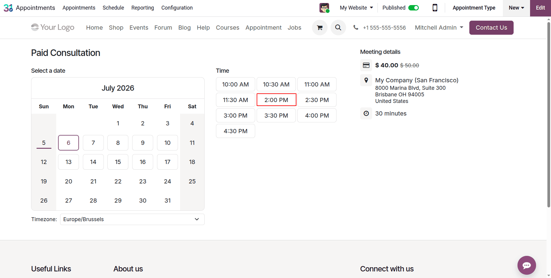
Task: Click the Appointment Type button
Action: coord(474,8)
